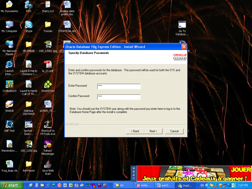Select Laurel & Hardy Call Of icon

pyautogui.click(x=29, y=88)
